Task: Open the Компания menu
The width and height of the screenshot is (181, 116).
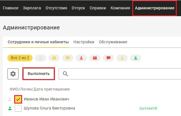Action: pos(120,8)
